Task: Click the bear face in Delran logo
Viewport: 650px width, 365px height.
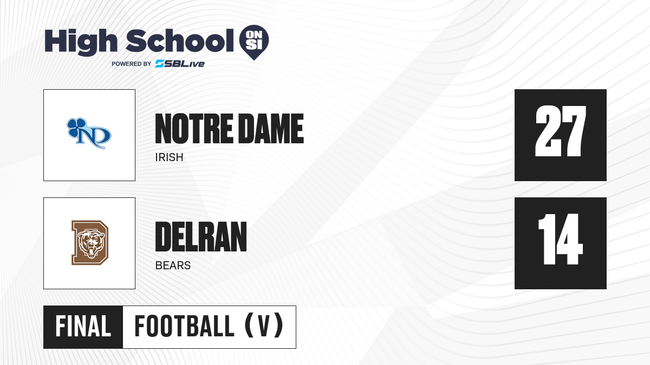Action: (x=89, y=243)
